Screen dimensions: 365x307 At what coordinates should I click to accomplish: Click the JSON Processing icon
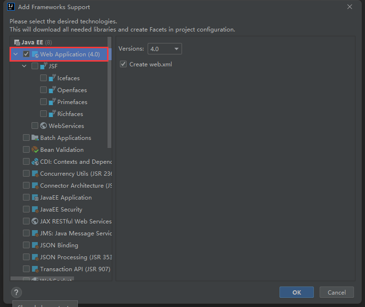tap(35, 257)
